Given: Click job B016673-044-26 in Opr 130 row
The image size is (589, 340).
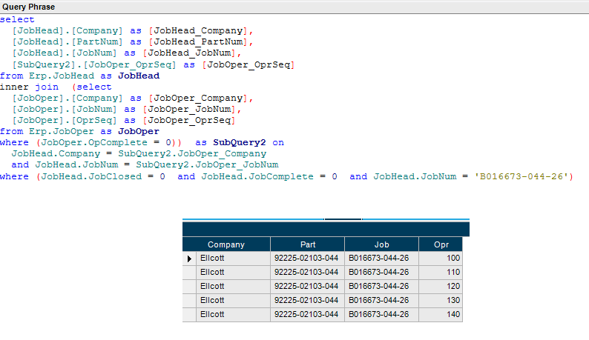Looking at the screenshot, I should (381, 301).
